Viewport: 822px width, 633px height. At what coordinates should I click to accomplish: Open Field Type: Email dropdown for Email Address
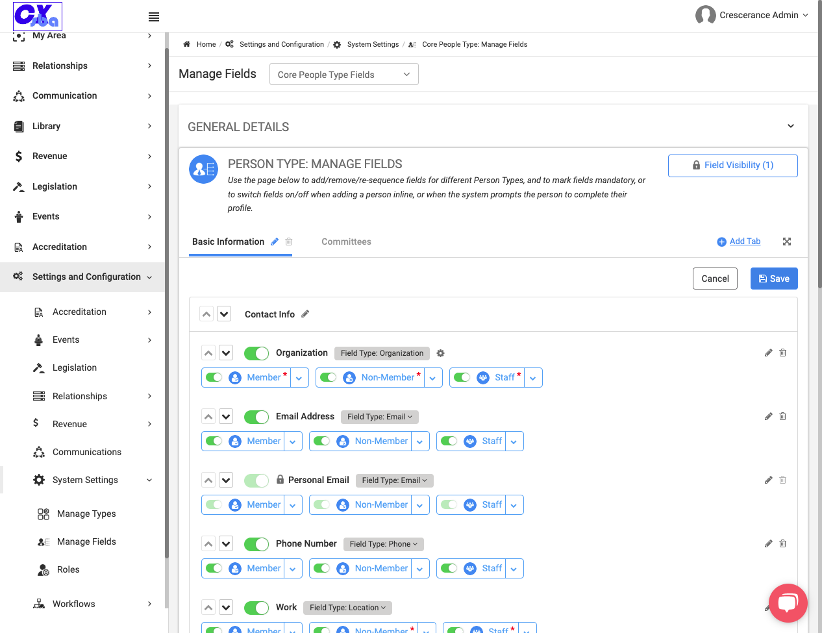click(x=380, y=417)
